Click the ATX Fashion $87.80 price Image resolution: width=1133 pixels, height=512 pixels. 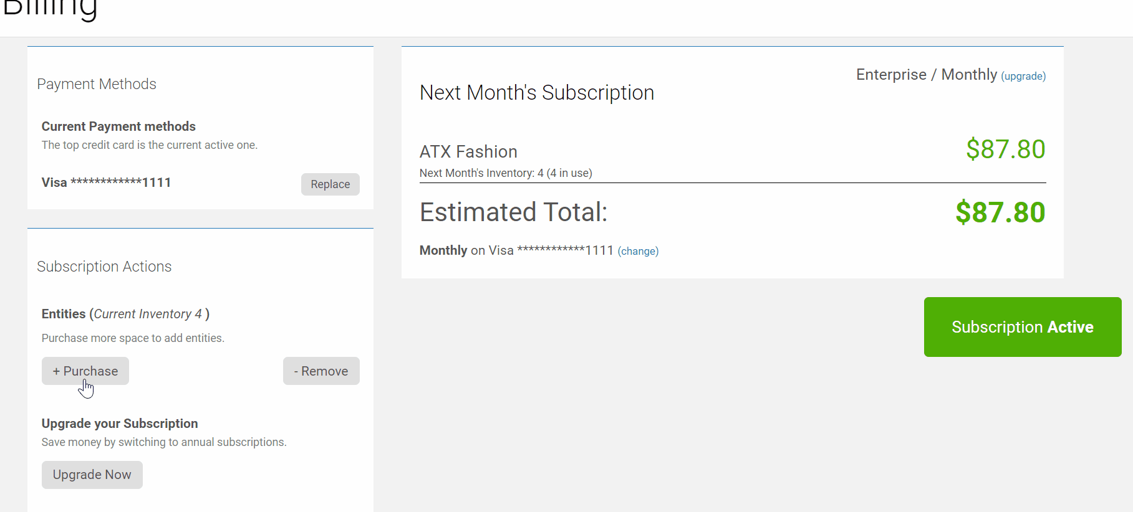(x=1006, y=149)
